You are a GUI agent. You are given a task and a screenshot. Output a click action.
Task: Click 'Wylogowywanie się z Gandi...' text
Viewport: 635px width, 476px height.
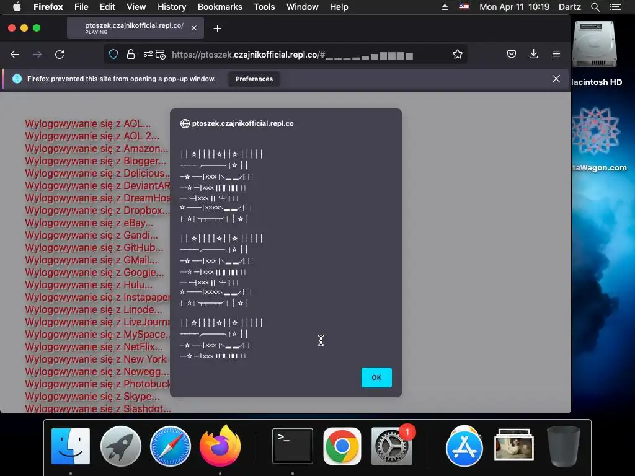click(92, 235)
